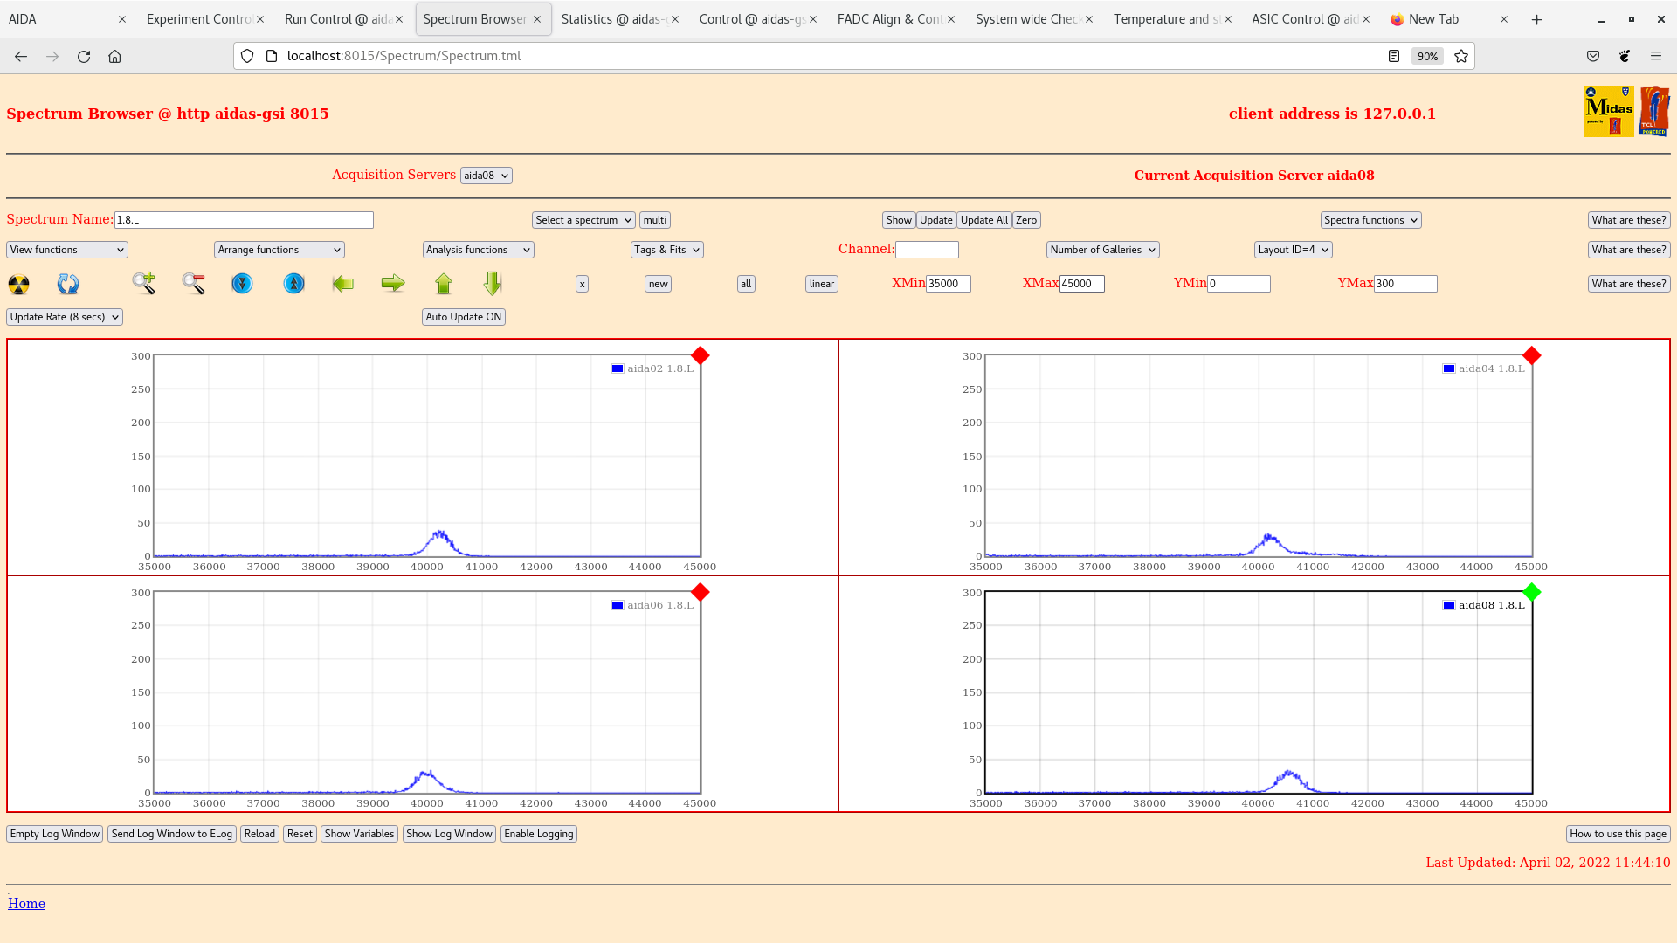
Task: Expand the Analysis functions dropdown
Action: [x=479, y=250]
